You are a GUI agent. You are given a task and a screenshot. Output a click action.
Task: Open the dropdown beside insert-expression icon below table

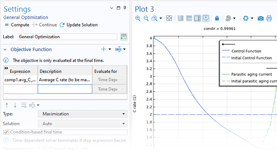click(x=38, y=105)
